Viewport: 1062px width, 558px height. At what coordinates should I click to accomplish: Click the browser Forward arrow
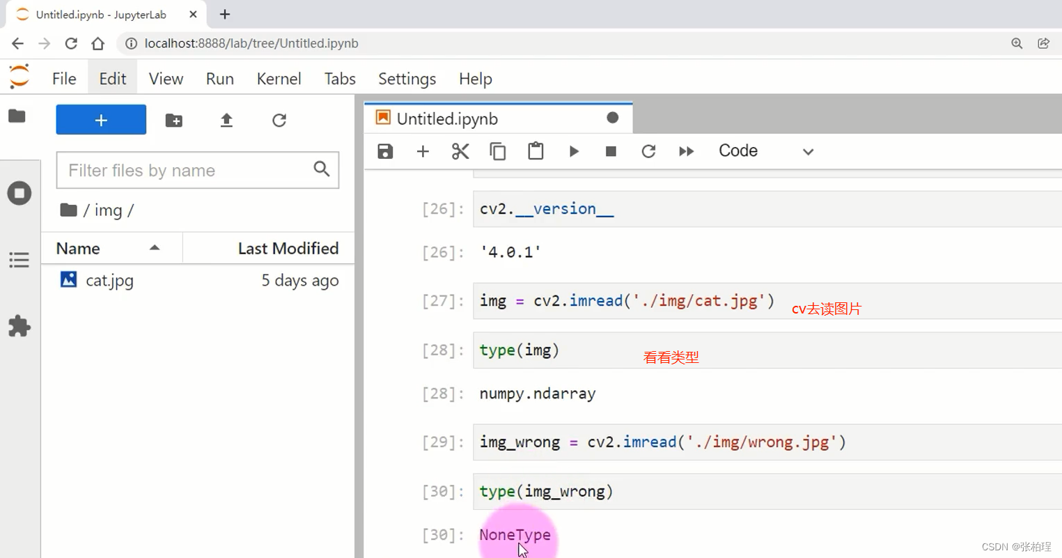click(45, 43)
